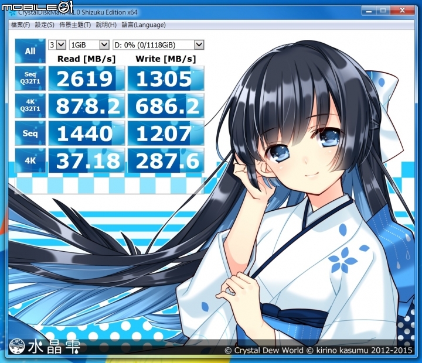Click the Seq read result 1440
The width and height of the screenshot is (422, 363).
click(x=86, y=133)
